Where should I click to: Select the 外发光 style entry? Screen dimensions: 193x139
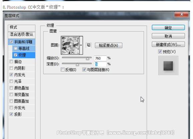tap(20, 108)
